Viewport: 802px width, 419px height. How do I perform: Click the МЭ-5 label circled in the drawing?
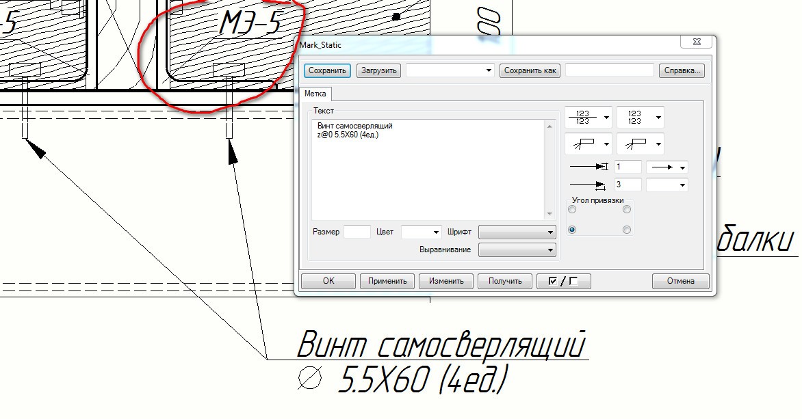click(x=250, y=23)
